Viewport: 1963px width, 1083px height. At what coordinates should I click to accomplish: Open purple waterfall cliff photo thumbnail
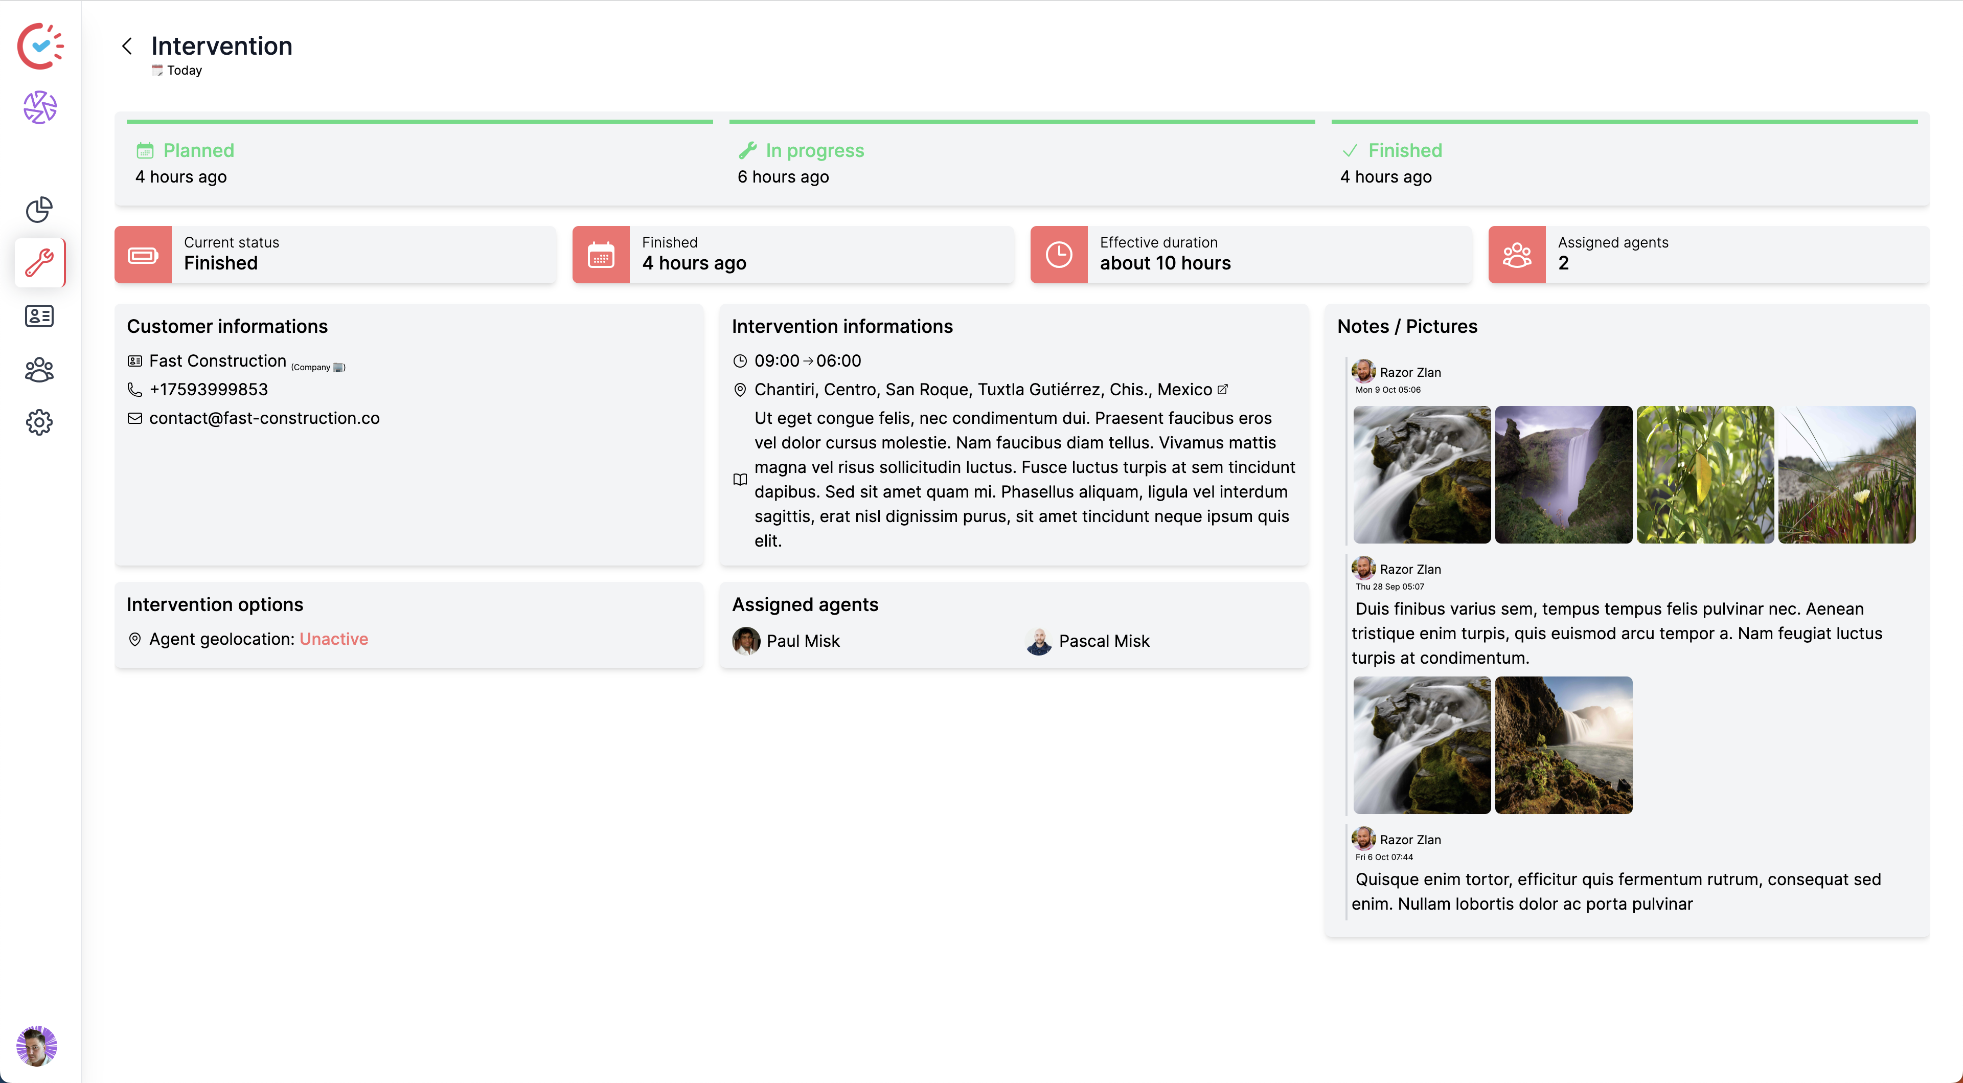point(1564,475)
